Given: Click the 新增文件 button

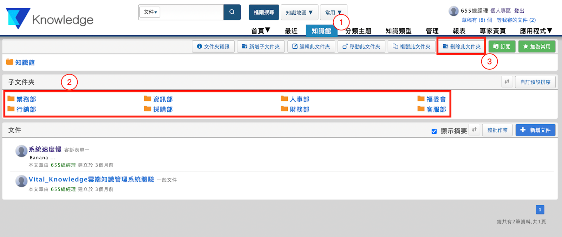Looking at the screenshot, I should [535, 130].
